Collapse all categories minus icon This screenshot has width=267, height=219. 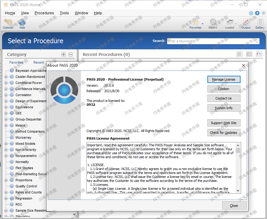[71, 54]
